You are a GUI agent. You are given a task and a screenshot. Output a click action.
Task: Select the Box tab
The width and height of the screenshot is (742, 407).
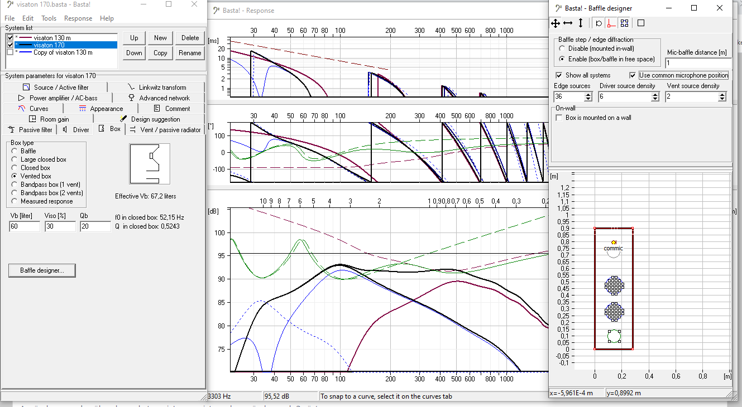point(109,129)
